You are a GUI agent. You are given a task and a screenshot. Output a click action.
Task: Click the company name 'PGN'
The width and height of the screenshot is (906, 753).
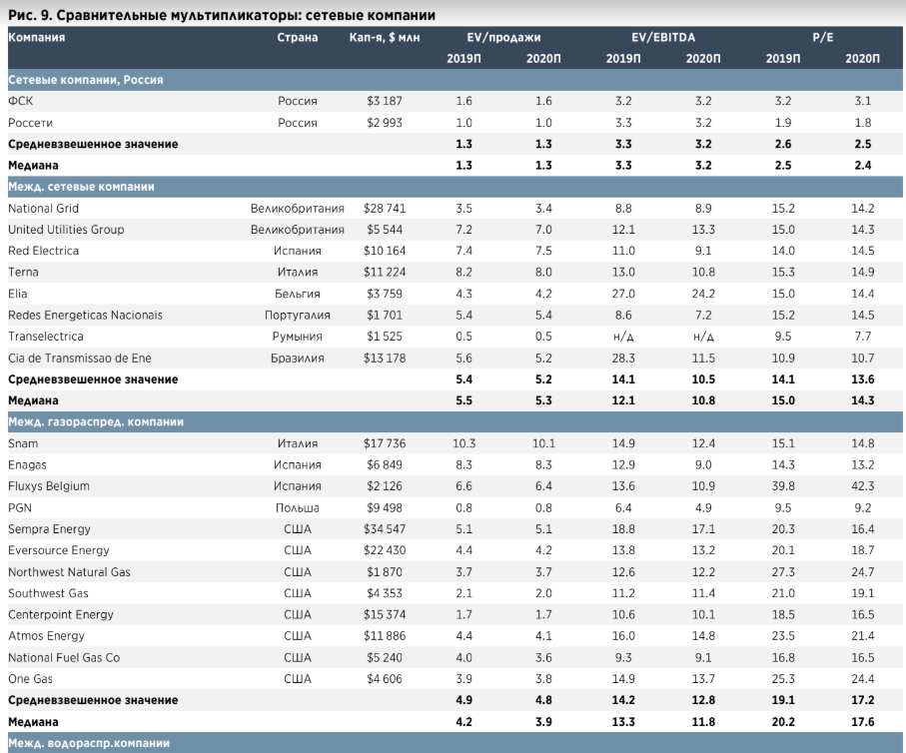[20, 507]
